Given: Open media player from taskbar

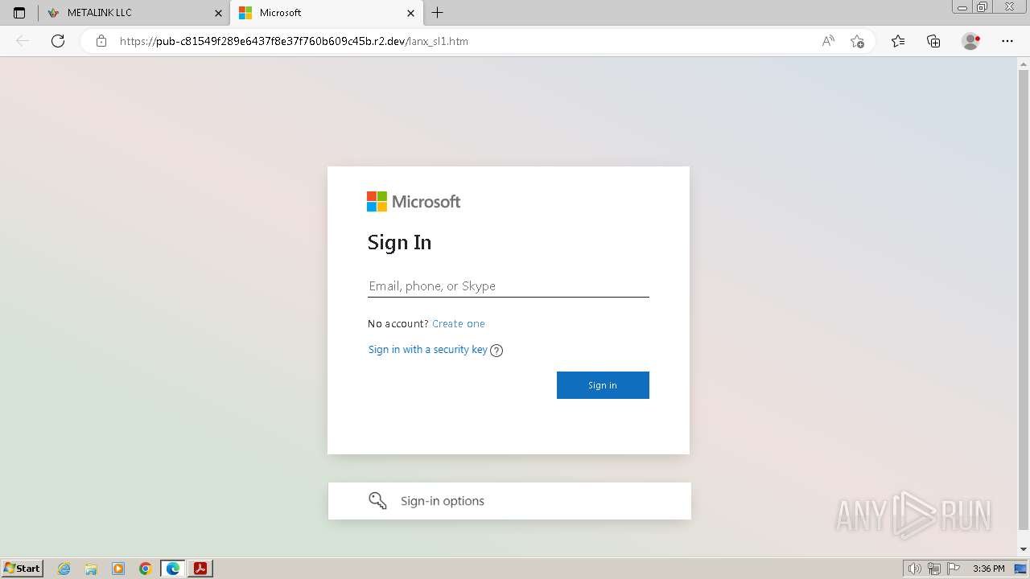Looking at the screenshot, I should tap(118, 569).
